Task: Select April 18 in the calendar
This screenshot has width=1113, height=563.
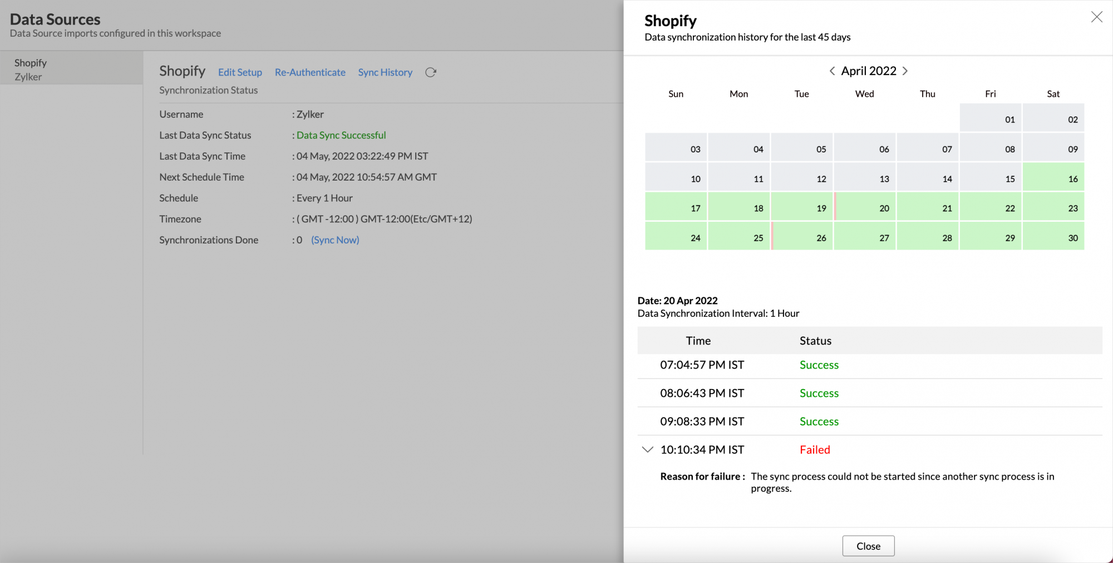Action: pos(739,206)
